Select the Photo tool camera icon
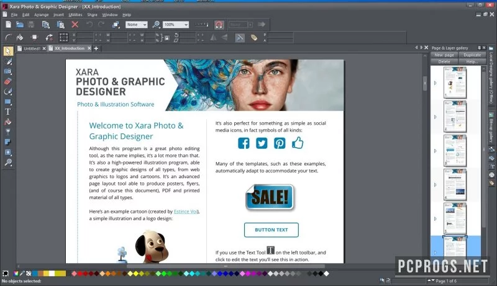 click(8, 71)
